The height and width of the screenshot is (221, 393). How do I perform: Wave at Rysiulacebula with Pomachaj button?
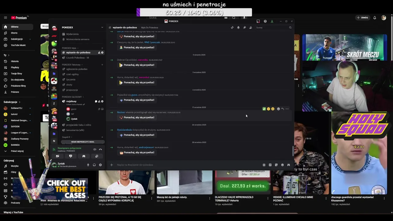click(x=137, y=135)
